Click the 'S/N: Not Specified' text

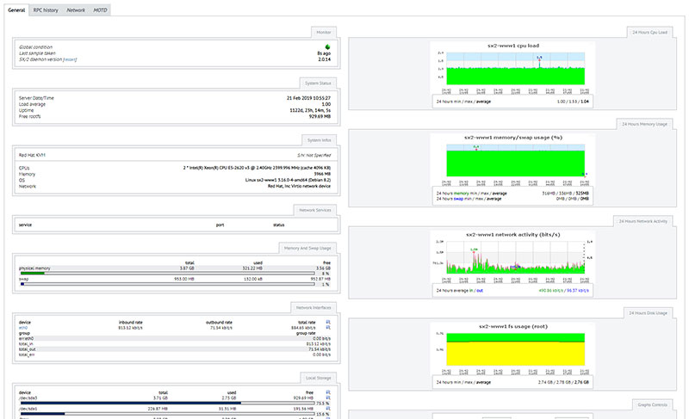314,156
